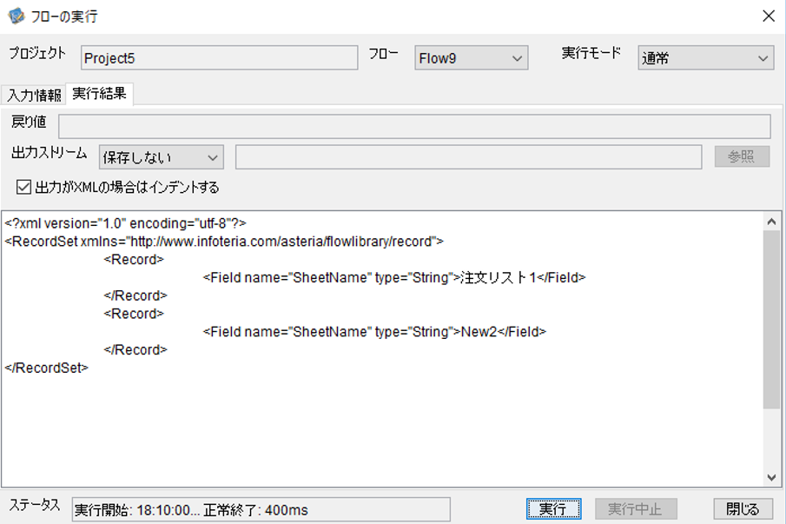Click the first <Record> opening tag

click(x=134, y=259)
